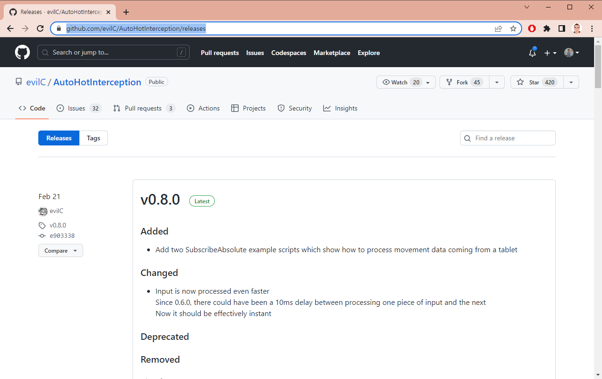Click the Changed heading
This screenshot has width=602, height=379.
click(159, 273)
